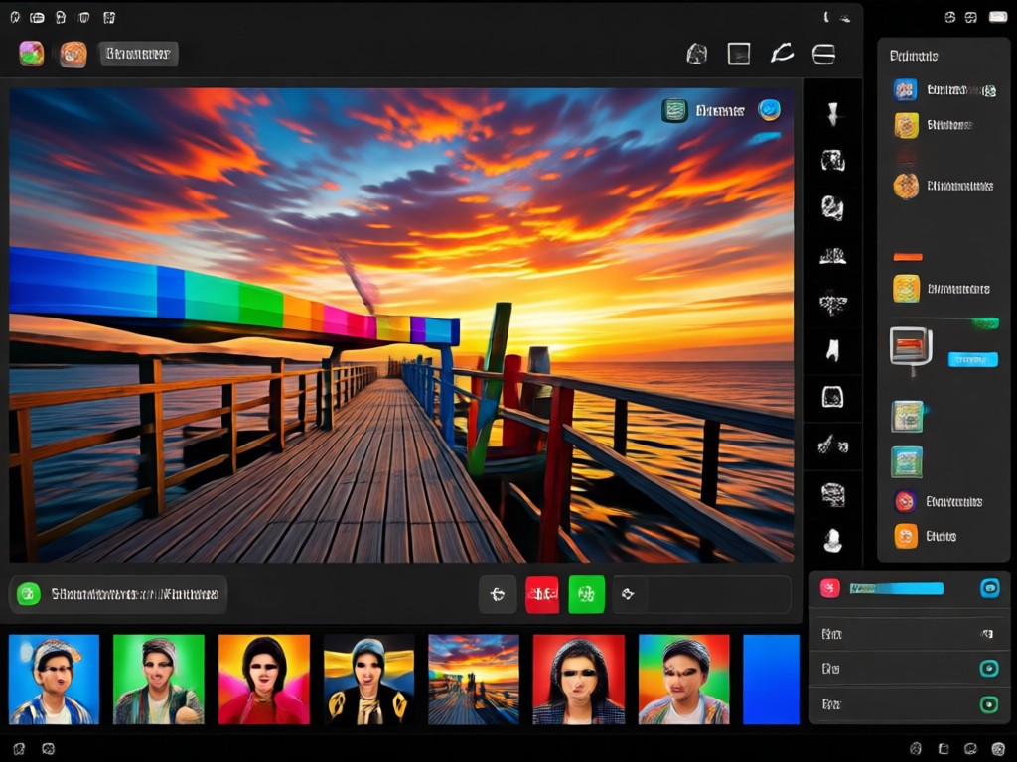Open the sunset pier thumbnail in the filmstrip

[474, 679]
